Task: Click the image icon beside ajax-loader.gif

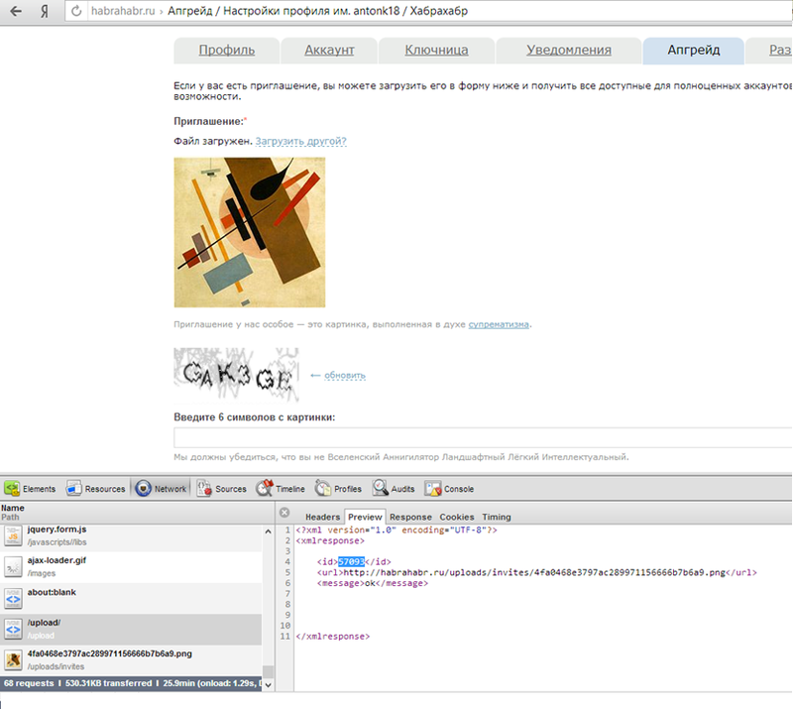Action: click(x=13, y=567)
